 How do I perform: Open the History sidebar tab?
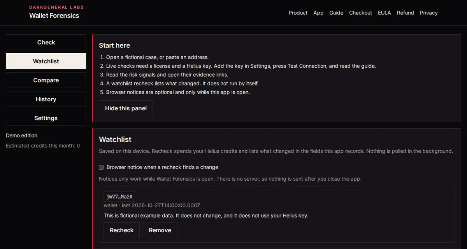(x=46, y=99)
